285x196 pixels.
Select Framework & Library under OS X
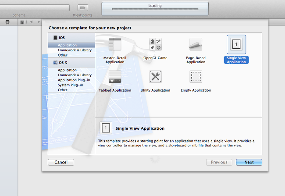[71, 75]
